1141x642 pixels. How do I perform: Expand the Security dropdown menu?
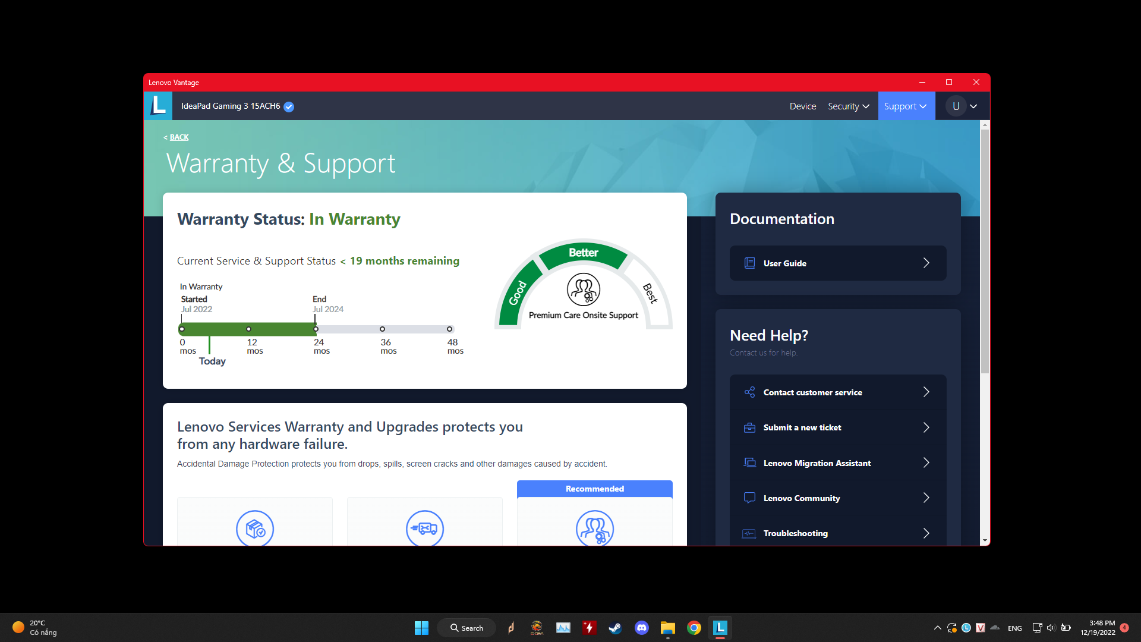848,106
